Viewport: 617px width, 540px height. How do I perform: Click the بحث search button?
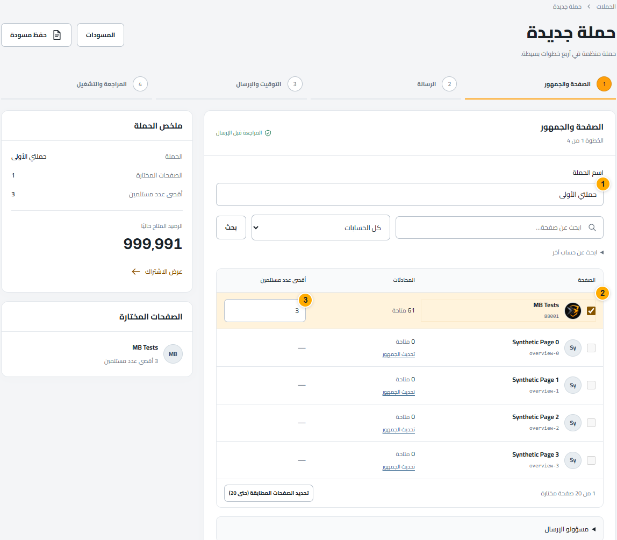point(231,228)
